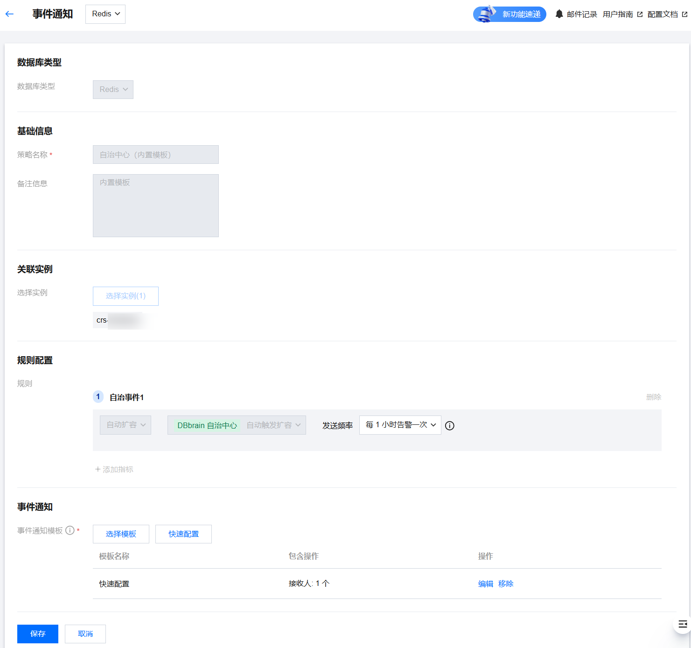Open the configuration docs external link
691x648 pixels.
[667, 14]
